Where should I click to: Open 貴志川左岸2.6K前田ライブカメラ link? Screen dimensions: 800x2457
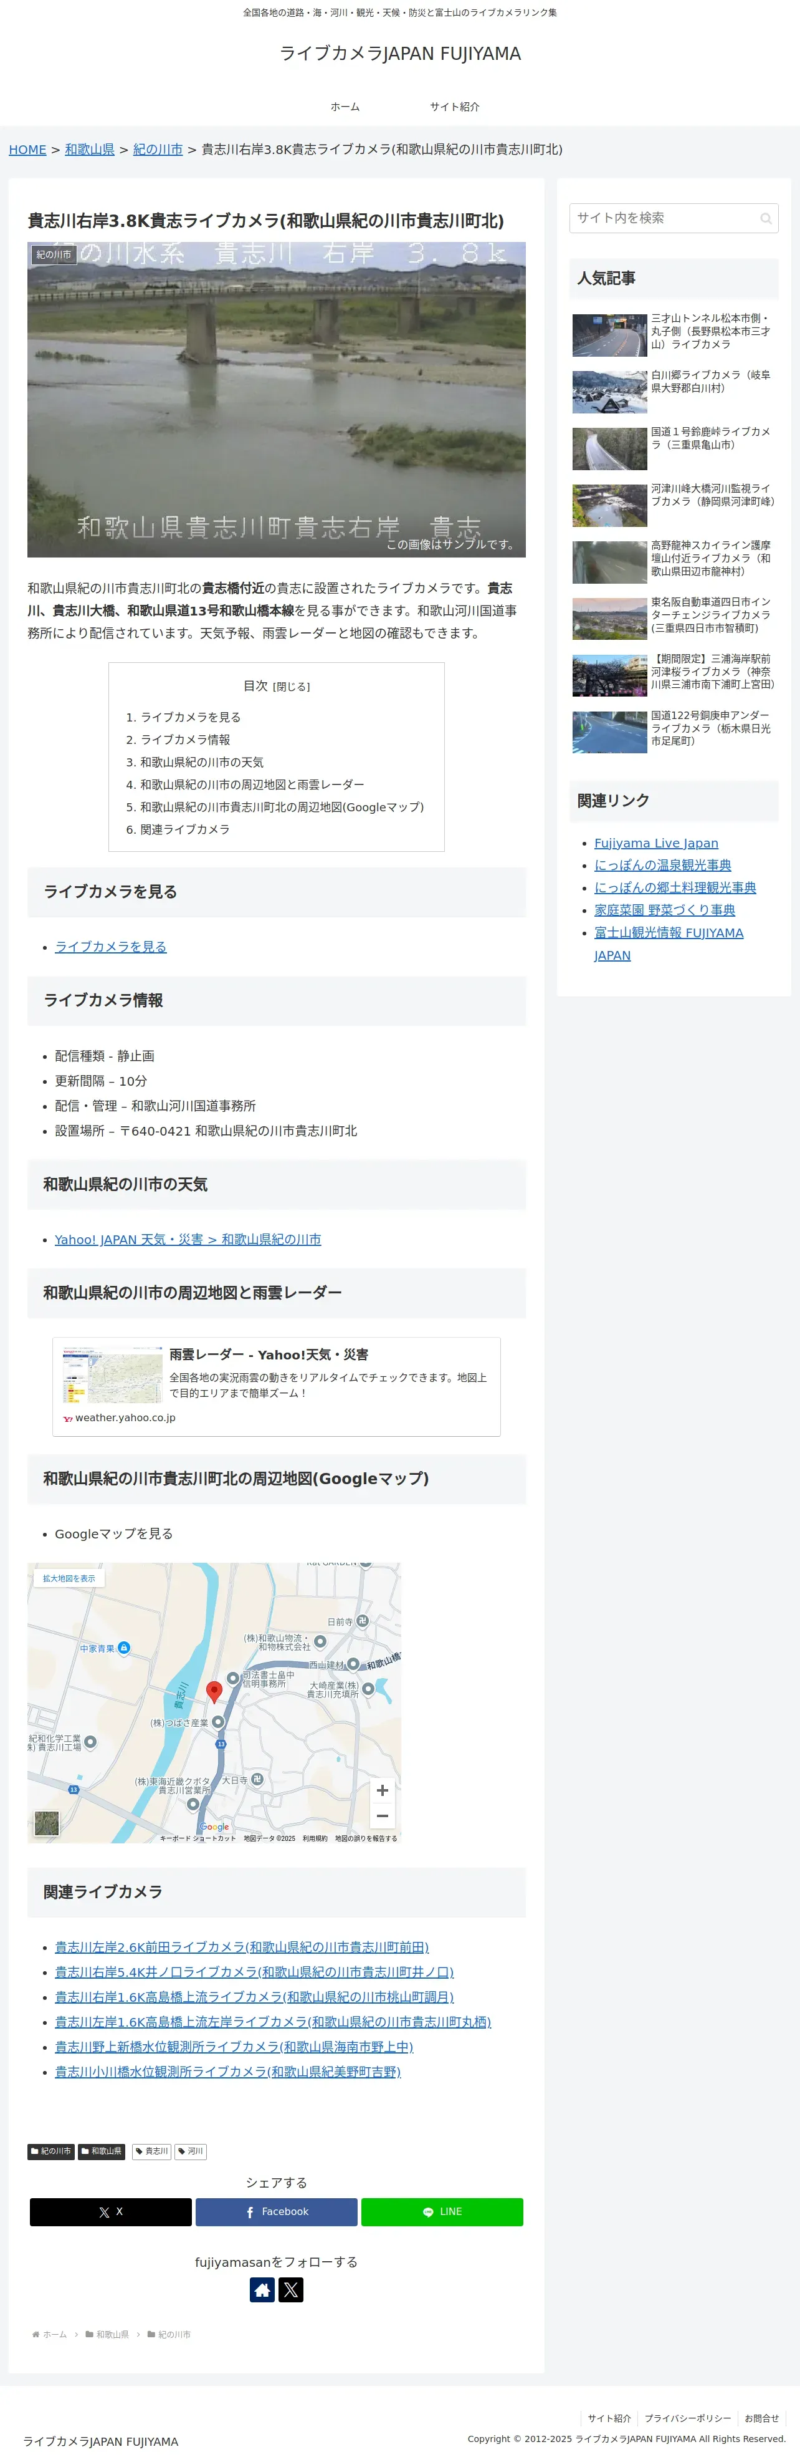click(x=241, y=1947)
